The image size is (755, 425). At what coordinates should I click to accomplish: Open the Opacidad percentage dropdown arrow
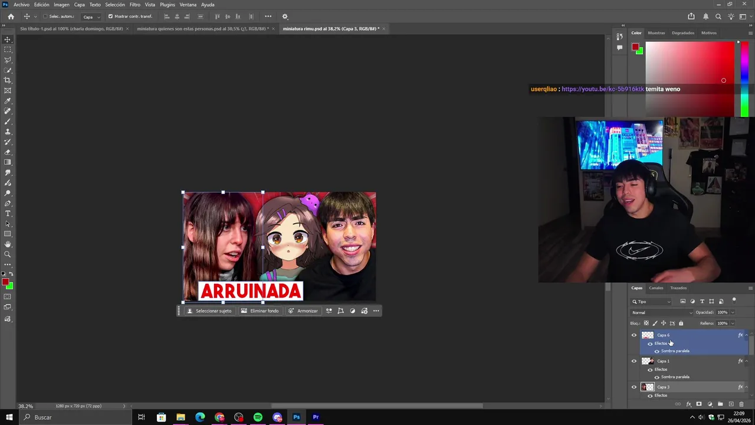[x=733, y=313]
